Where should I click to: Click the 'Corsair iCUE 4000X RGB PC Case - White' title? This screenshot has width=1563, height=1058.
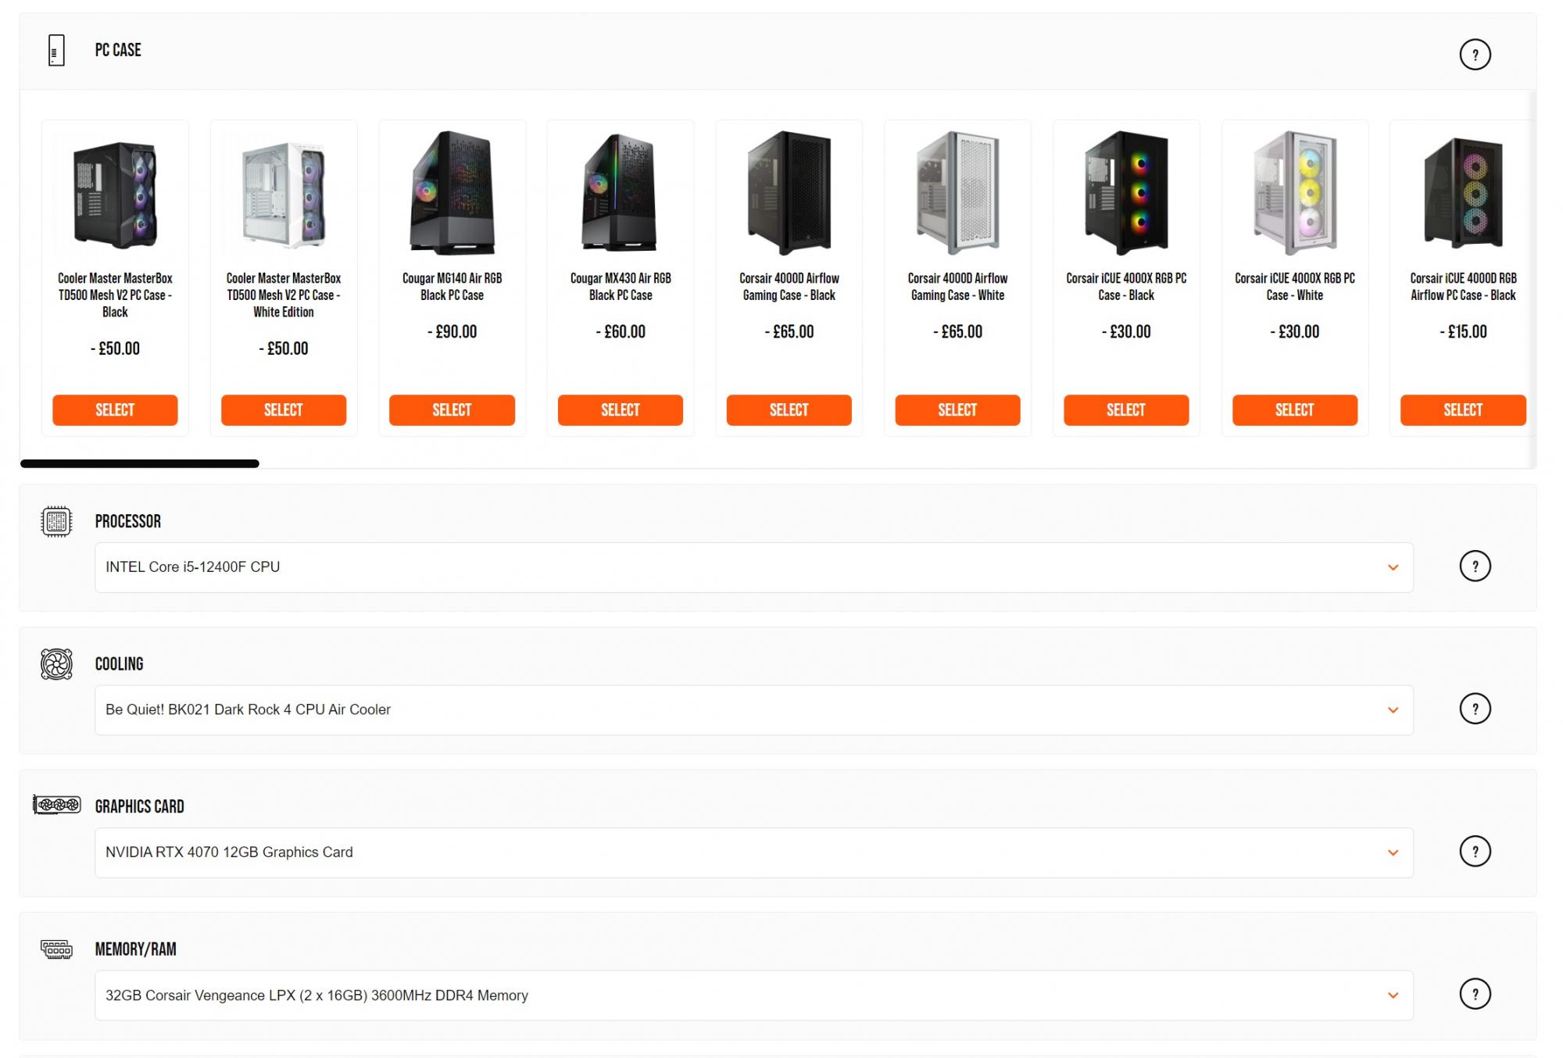1295,287
